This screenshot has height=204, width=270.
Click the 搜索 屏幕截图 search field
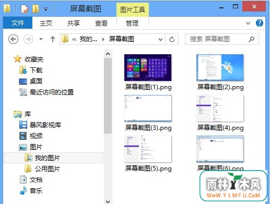click(222, 39)
